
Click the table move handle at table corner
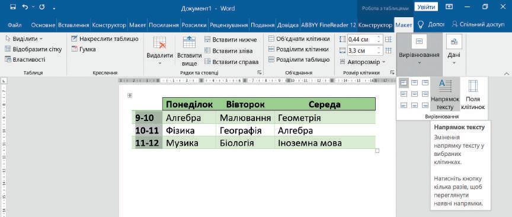click(x=130, y=95)
